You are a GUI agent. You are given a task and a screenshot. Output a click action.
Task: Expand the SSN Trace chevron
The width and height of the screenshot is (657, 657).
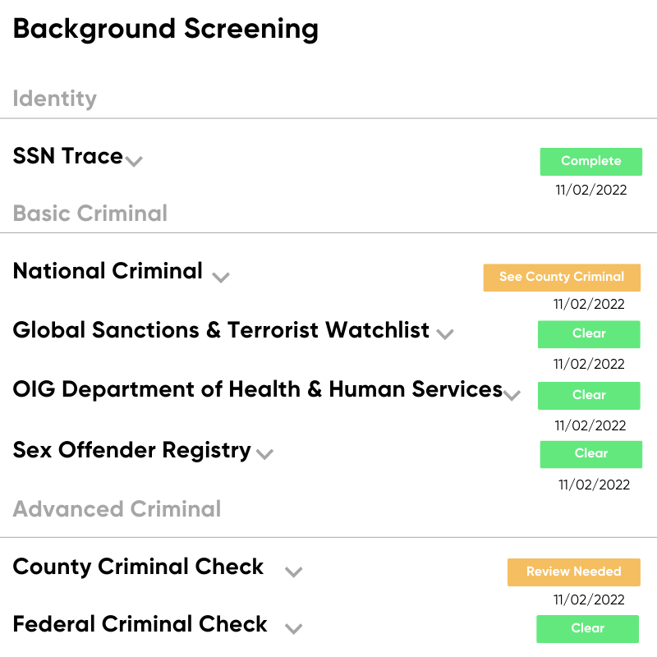[x=134, y=161]
